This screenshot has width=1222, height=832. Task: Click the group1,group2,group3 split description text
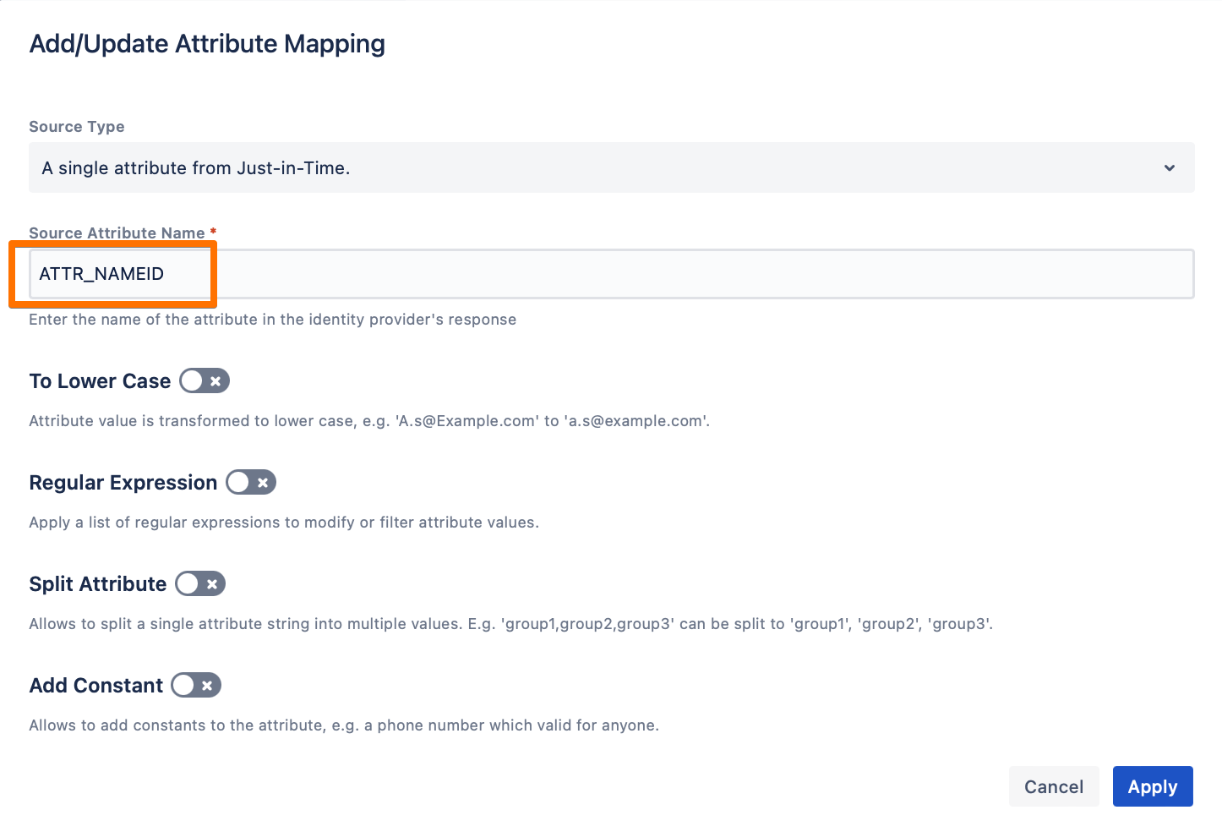click(x=510, y=624)
